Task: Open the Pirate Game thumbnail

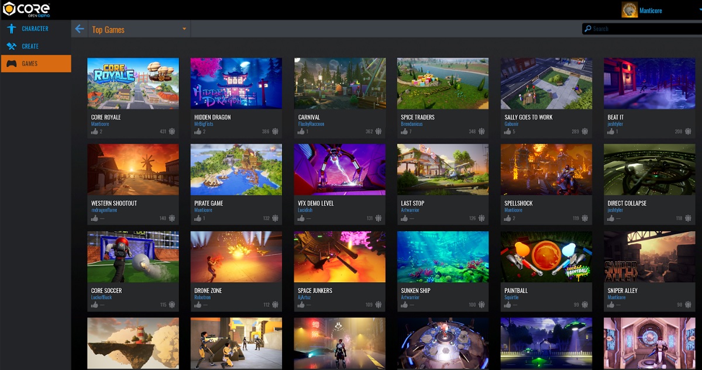Action: (x=236, y=170)
